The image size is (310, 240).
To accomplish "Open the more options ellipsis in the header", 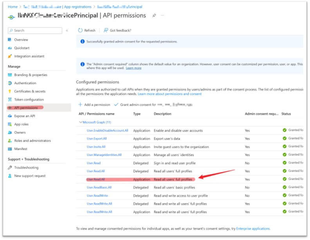I will (162, 16).
